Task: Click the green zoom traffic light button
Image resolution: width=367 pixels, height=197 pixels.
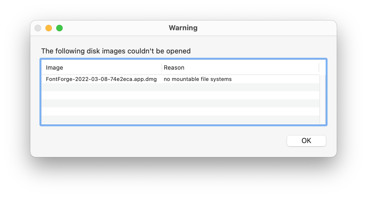Action: pos(59,28)
